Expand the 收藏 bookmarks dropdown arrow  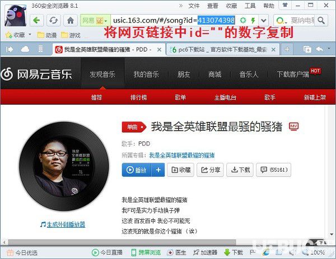(30, 35)
